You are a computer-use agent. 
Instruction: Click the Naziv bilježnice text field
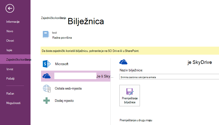(x=169, y=77)
